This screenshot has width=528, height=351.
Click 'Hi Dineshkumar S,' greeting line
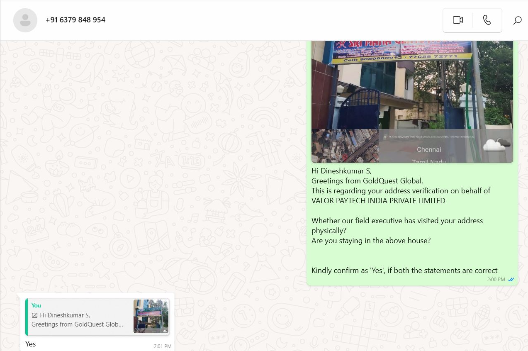341,171
